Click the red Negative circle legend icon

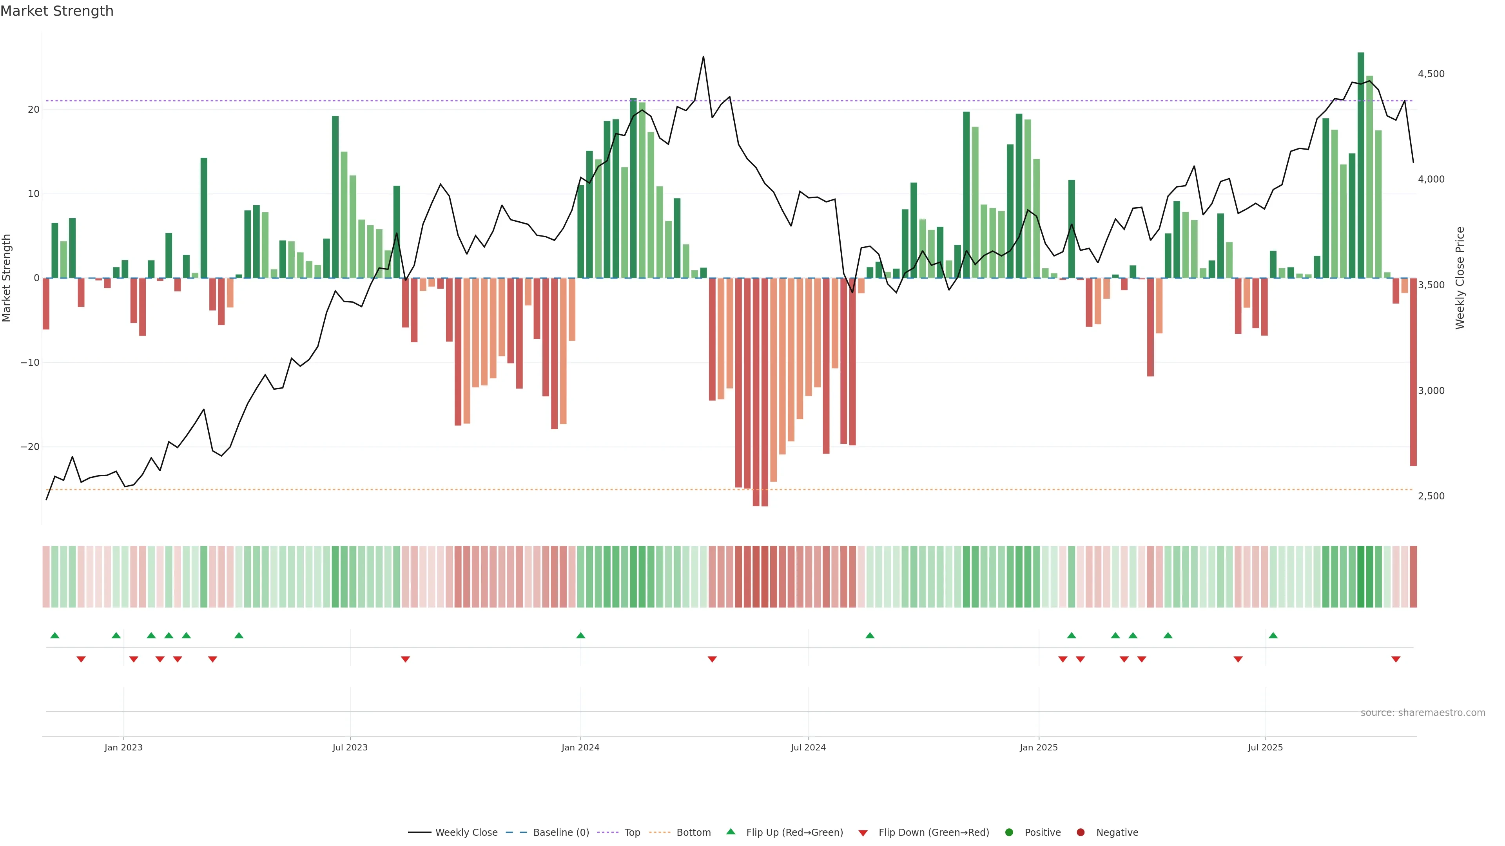pos(1080,832)
